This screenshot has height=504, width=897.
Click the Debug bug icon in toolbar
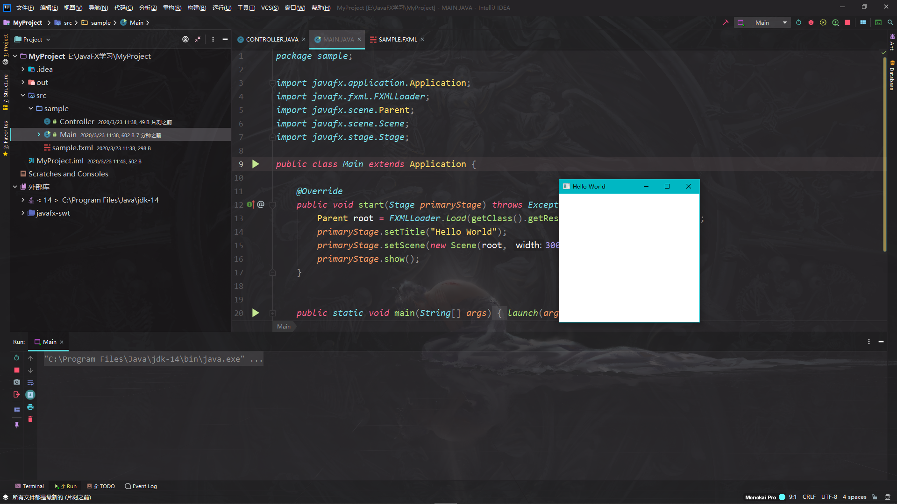(x=811, y=22)
